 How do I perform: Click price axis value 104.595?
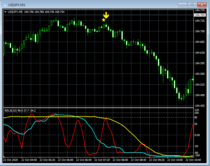(x=200, y=63)
